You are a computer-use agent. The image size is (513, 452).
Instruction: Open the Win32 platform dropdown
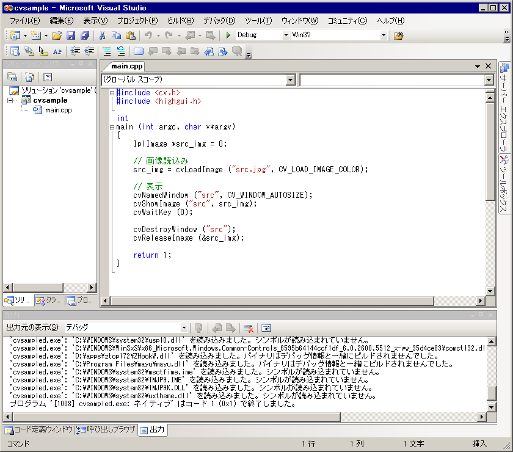pos(384,35)
